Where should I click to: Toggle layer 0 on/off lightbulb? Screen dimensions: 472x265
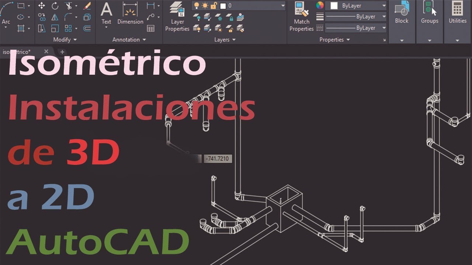coord(197,6)
